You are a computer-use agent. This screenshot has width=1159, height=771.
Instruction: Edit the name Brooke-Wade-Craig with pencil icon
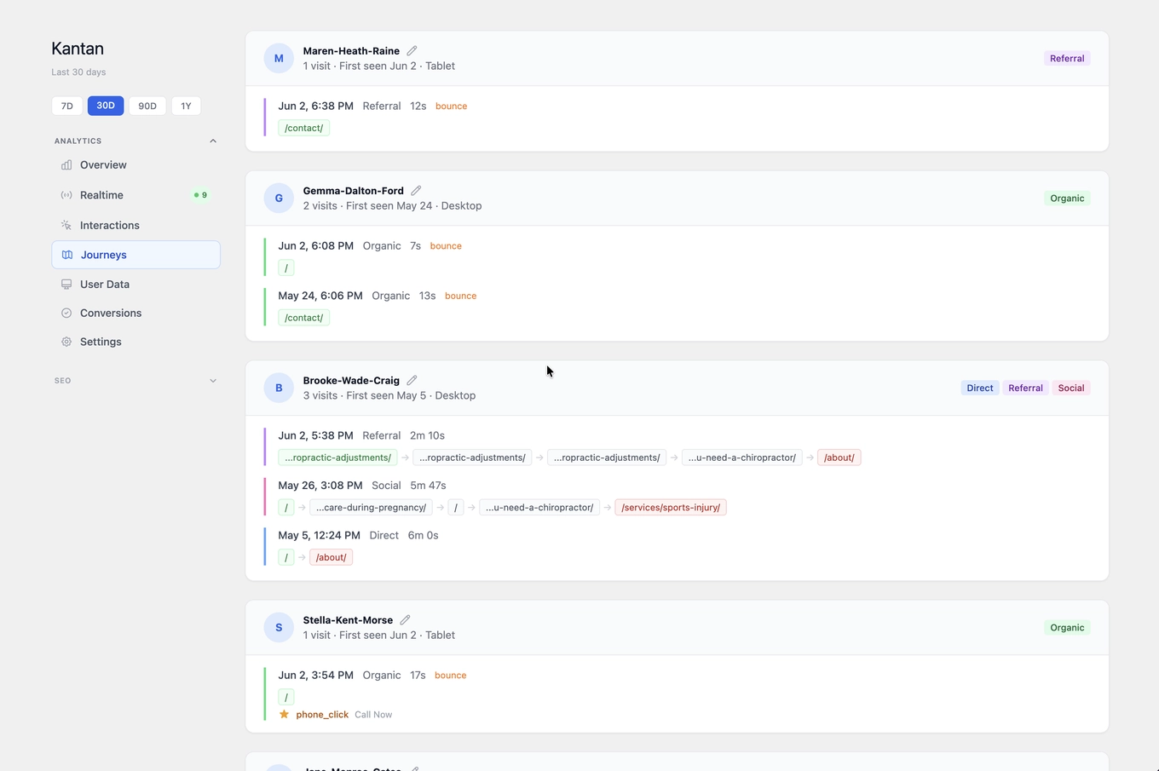(x=412, y=380)
